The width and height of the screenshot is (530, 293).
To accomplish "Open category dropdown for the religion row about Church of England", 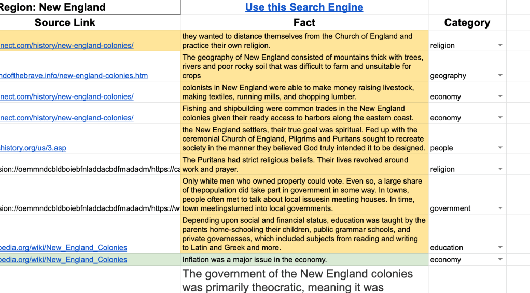I will coord(500,46).
